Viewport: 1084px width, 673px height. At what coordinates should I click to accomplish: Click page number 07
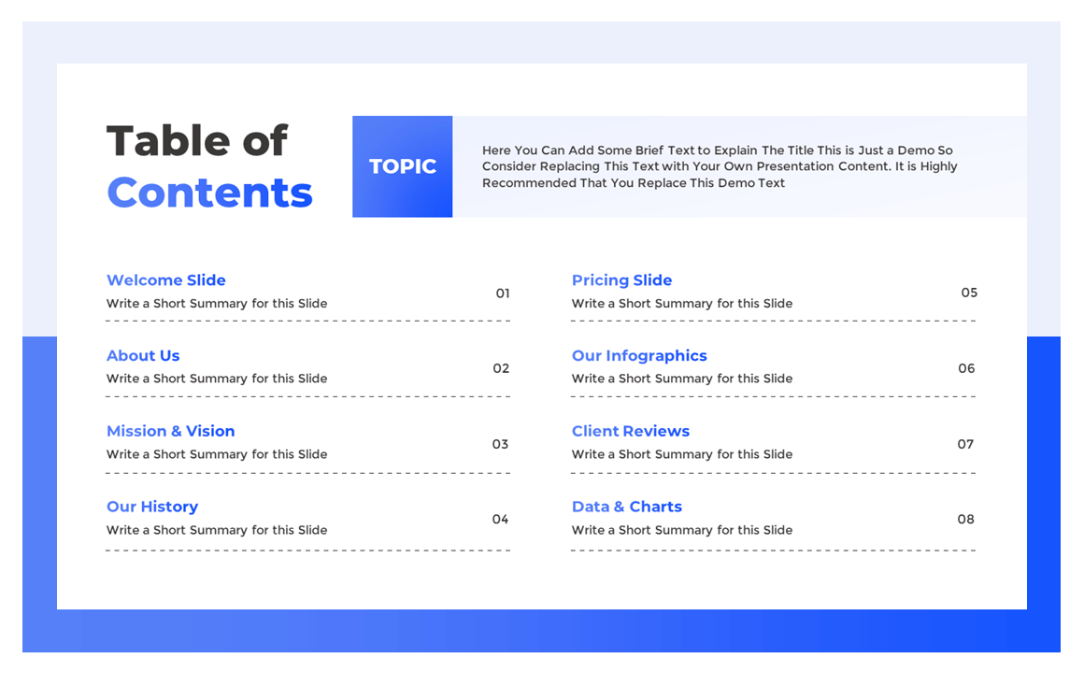965,444
